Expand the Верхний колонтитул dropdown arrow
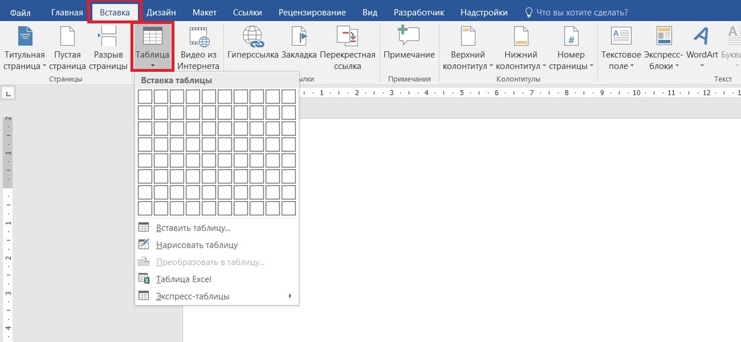The width and height of the screenshot is (741, 342). (491, 66)
